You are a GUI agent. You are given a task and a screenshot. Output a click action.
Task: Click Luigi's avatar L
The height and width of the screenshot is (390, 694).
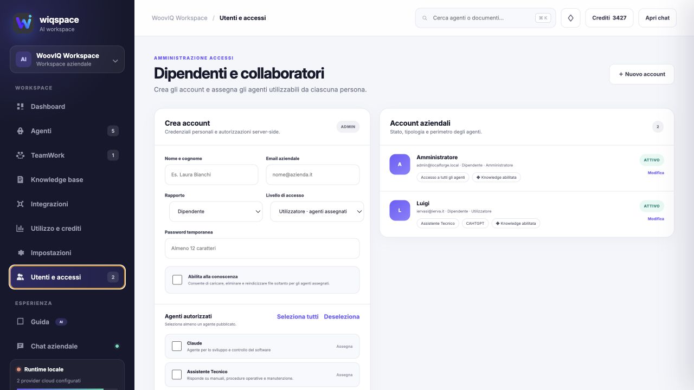pos(400,210)
